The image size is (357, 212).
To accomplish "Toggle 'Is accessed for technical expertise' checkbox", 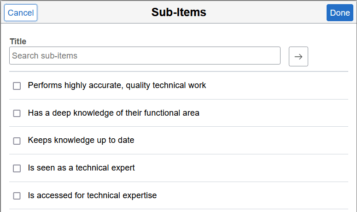I will pyautogui.click(x=17, y=196).
